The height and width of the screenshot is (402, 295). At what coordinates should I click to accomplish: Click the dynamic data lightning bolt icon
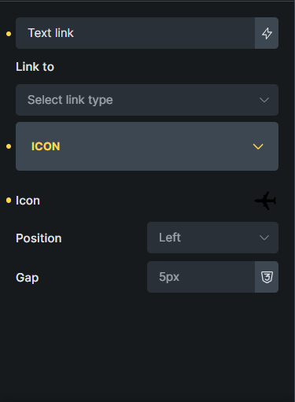[x=267, y=33]
